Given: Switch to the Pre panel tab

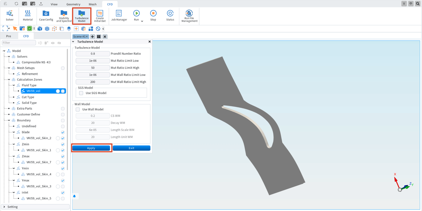Looking at the screenshot, I should point(9,36).
